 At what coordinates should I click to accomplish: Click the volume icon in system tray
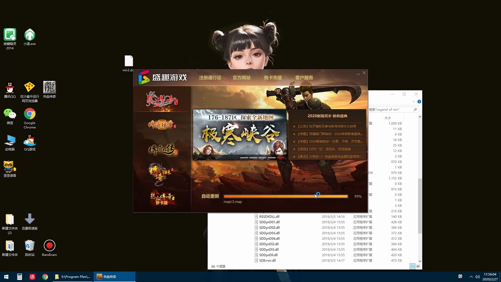tap(478, 277)
